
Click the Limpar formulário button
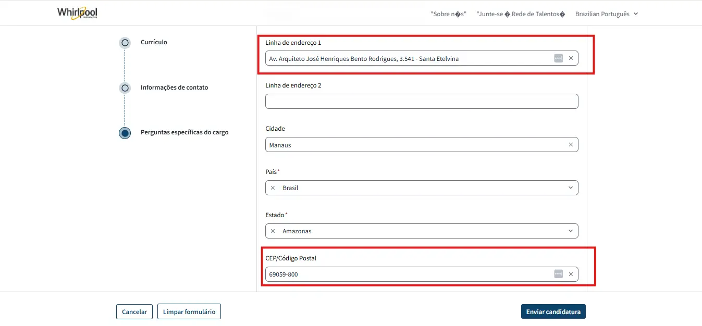coord(189,312)
